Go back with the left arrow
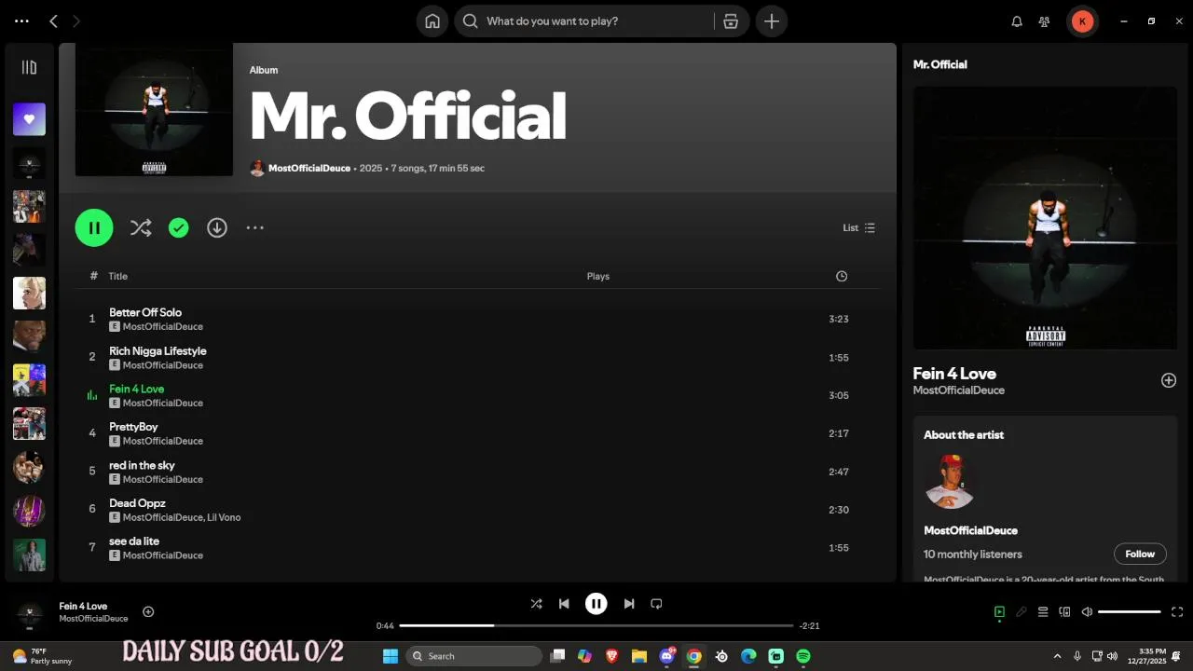The image size is (1193, 671). (53, 21)
